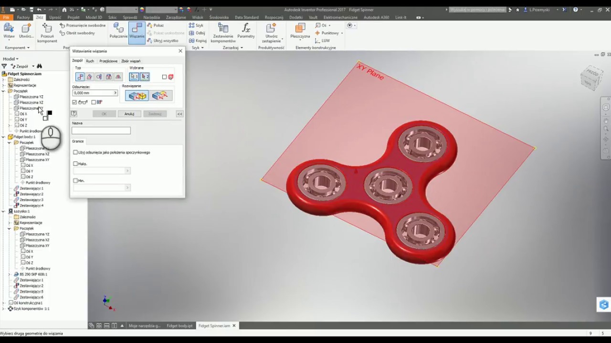
Task: Click into the Nazwa name field
Action: 101,131
